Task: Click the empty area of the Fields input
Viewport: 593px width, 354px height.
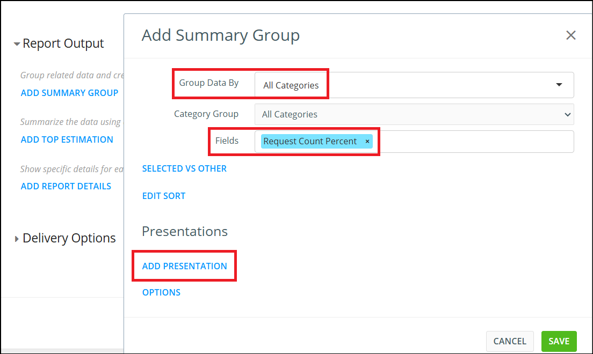Action: click(x=473, y=142)
